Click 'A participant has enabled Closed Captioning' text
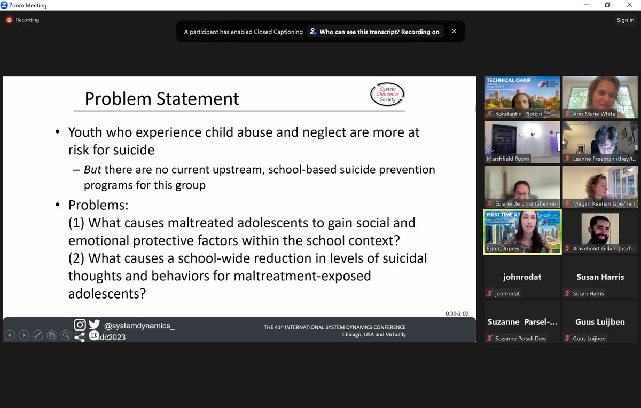 tap(244, 32)
